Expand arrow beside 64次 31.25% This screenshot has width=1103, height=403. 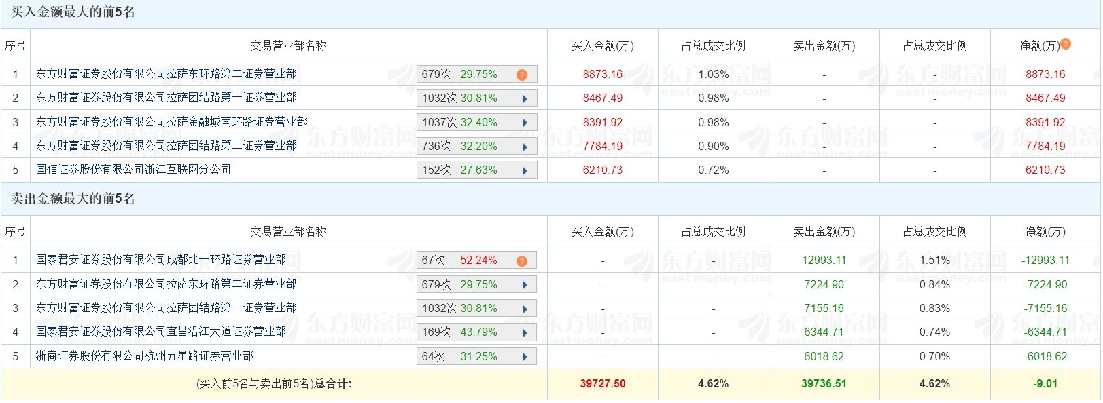pos(525,358)
